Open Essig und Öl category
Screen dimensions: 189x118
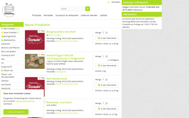pos(12,67)
